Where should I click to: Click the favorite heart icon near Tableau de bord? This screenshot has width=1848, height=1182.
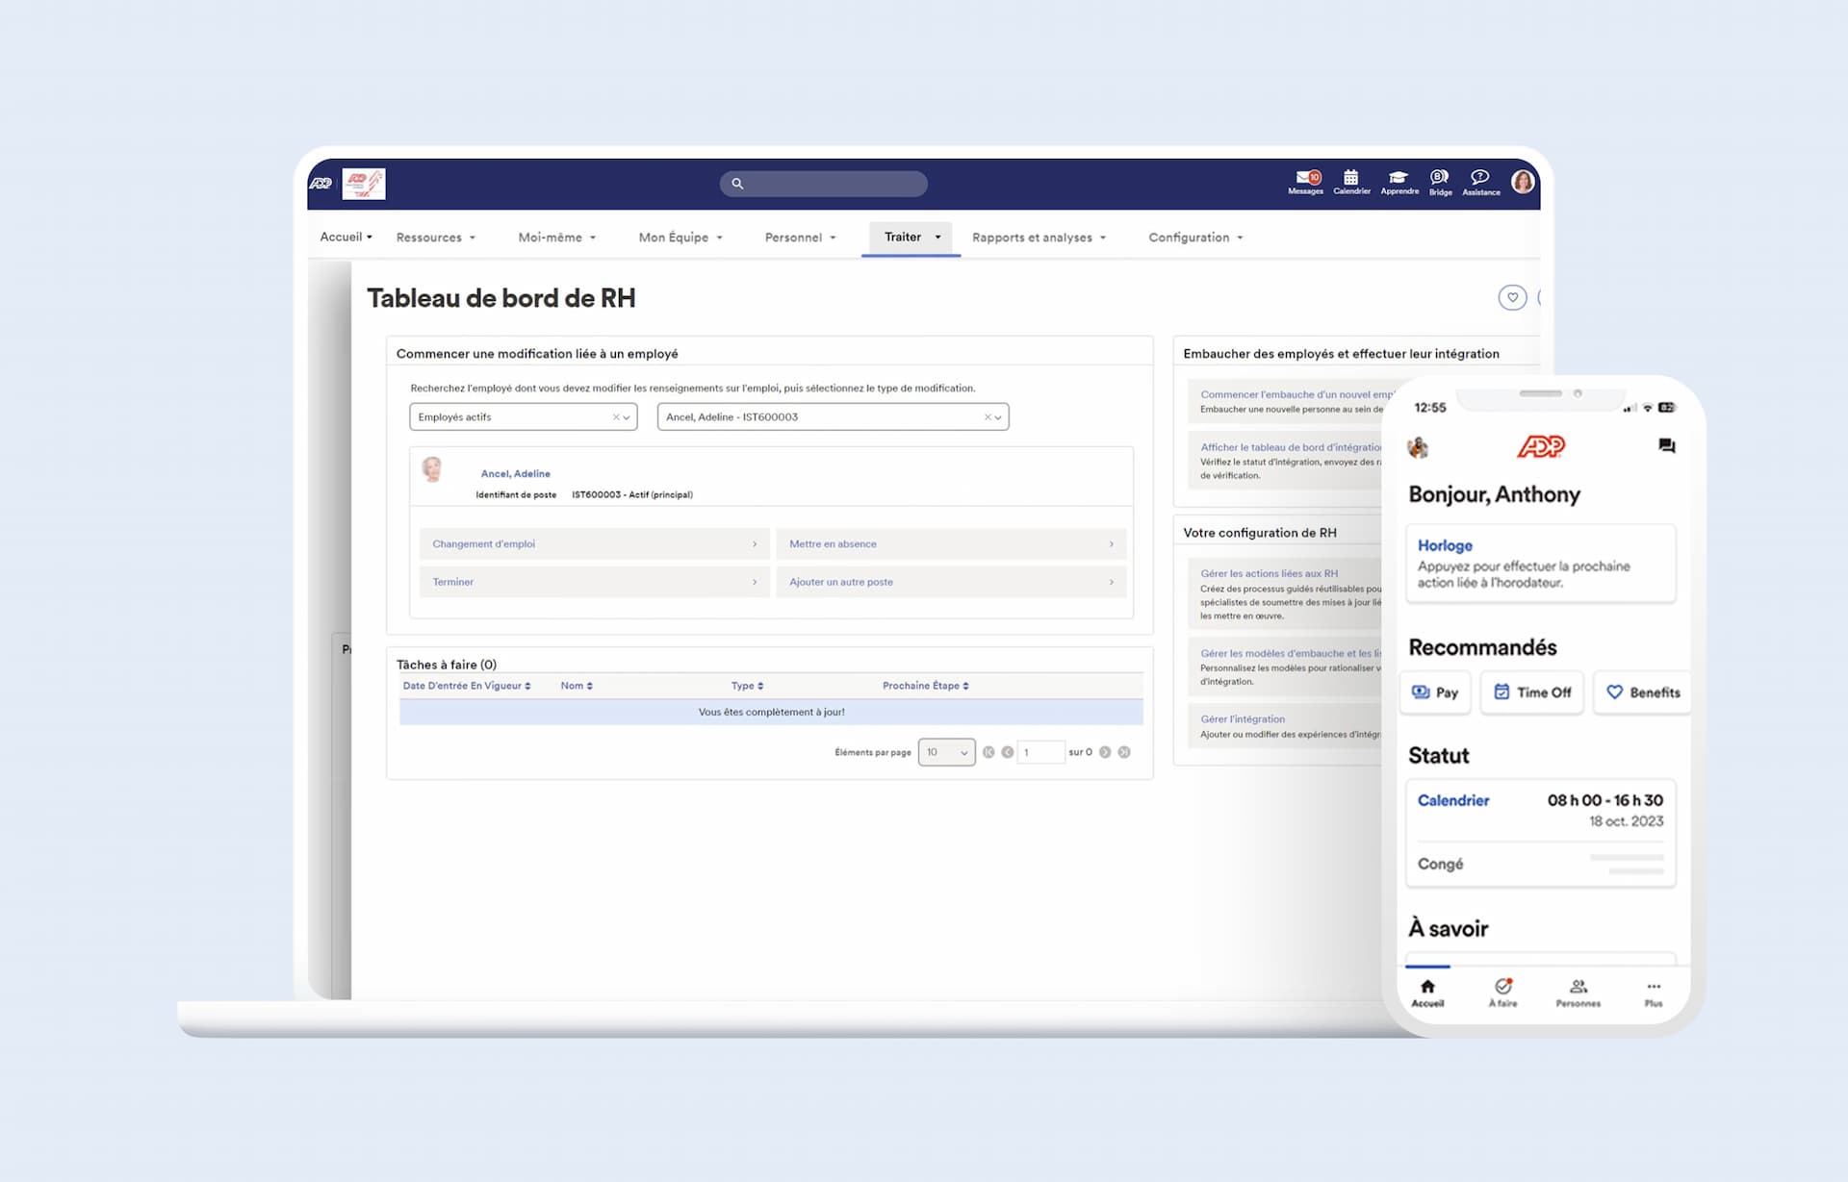coord(1512,297)
